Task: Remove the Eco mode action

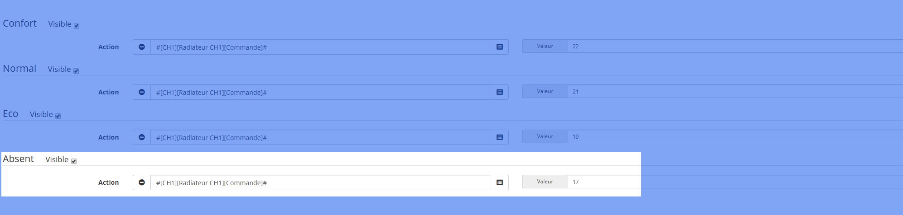Action: pyautogui.click(x=142, y=137)
